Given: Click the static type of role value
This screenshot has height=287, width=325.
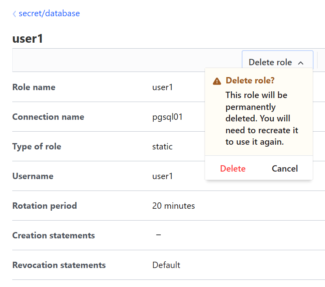Looking at the screenshot, I should coord(162,146).
